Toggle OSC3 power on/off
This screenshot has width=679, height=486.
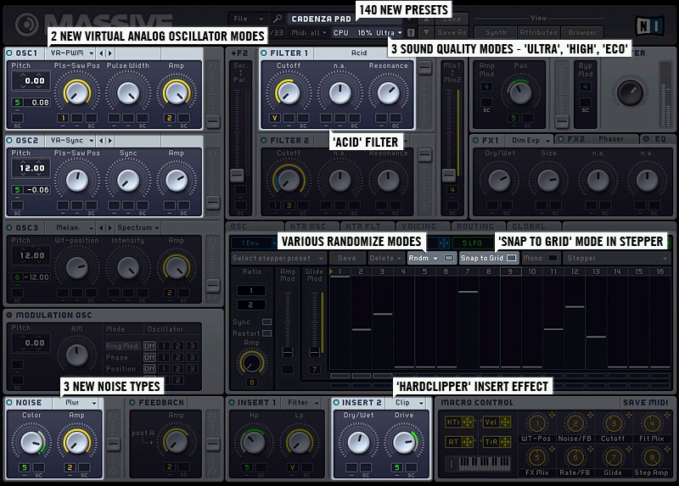click(9, 228)
